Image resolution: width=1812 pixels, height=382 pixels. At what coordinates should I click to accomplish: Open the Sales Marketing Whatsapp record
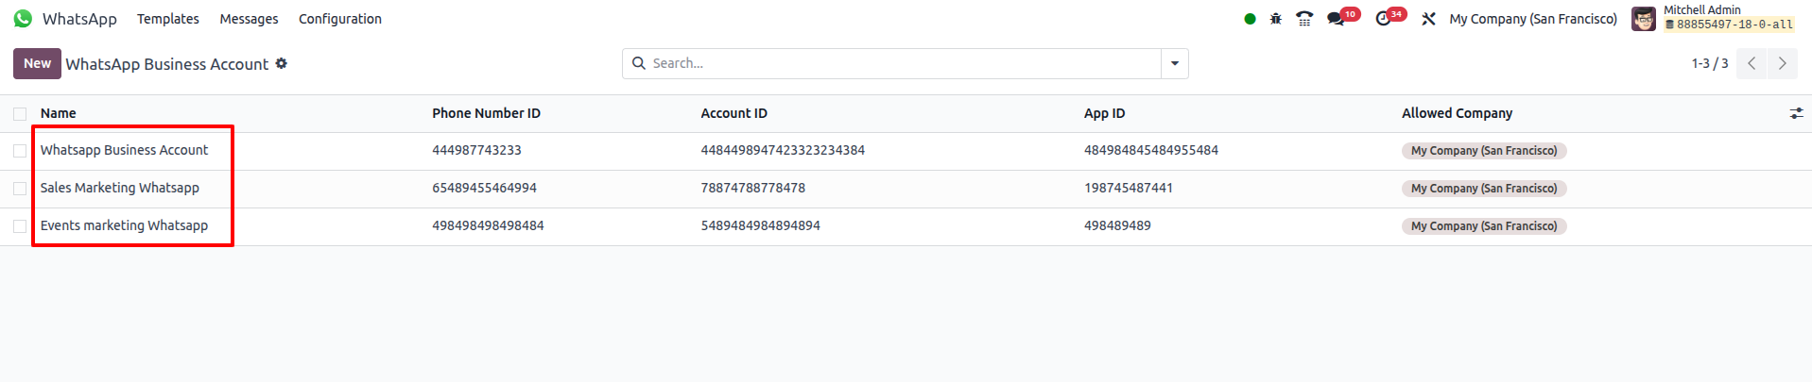click(119, 188)
